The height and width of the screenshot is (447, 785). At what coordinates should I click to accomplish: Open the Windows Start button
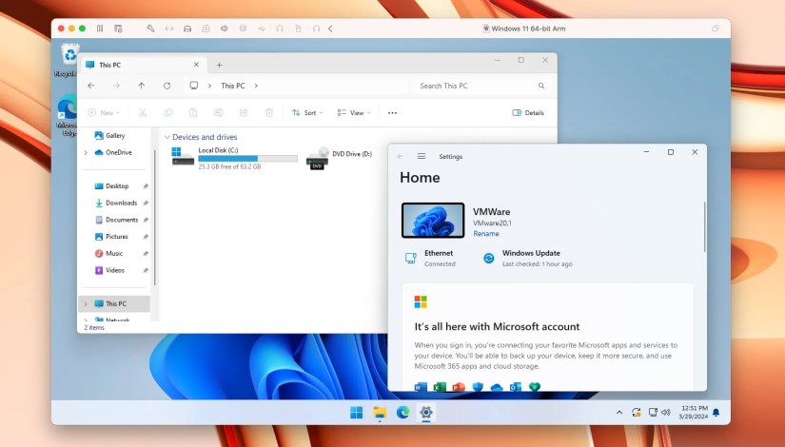click(357, 413)
